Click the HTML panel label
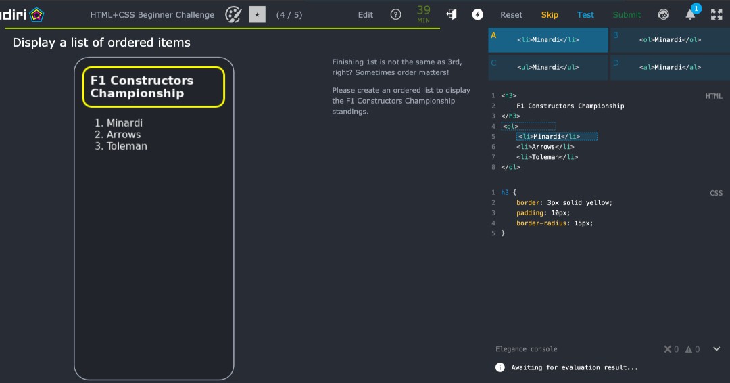Image resolution: width=730 pixels, height=383 pixels. [x=714, y=96]
